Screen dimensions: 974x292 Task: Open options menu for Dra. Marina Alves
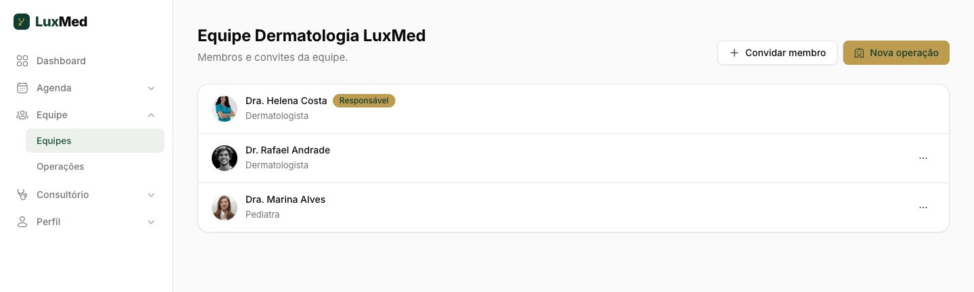[x=923, y=208]
